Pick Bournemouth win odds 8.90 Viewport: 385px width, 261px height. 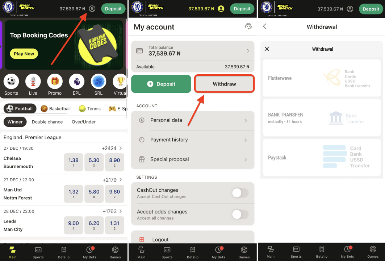point(114,162)
